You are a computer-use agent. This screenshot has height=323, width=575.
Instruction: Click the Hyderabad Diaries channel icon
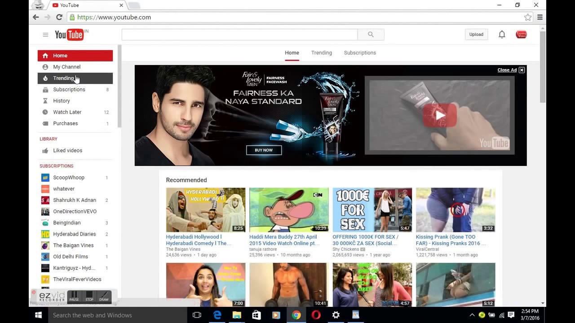pos(45,234)
